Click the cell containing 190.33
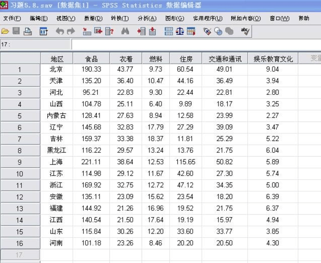The height and width of the screenshot is (263, 321). tap(92, 69)
